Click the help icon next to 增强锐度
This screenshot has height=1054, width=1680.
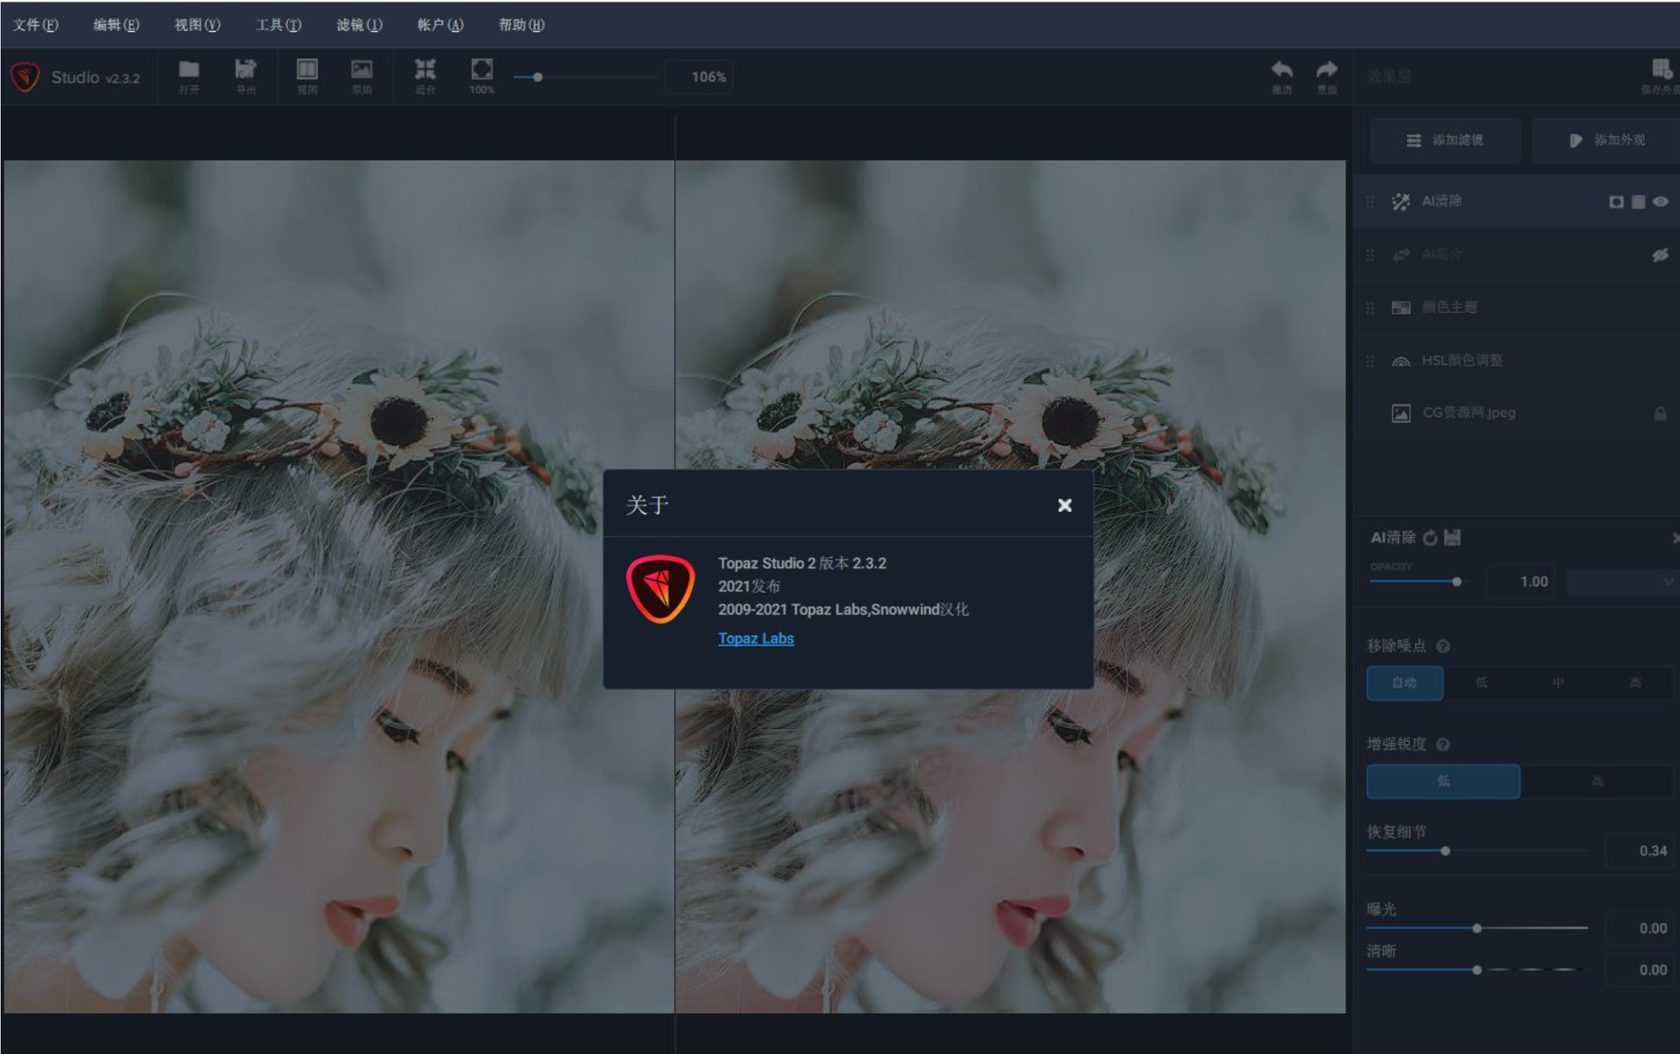(x=1443, y=745)
